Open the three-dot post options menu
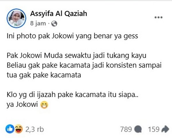The height and width of the screenshot is (138, 172). click(159, 17)
